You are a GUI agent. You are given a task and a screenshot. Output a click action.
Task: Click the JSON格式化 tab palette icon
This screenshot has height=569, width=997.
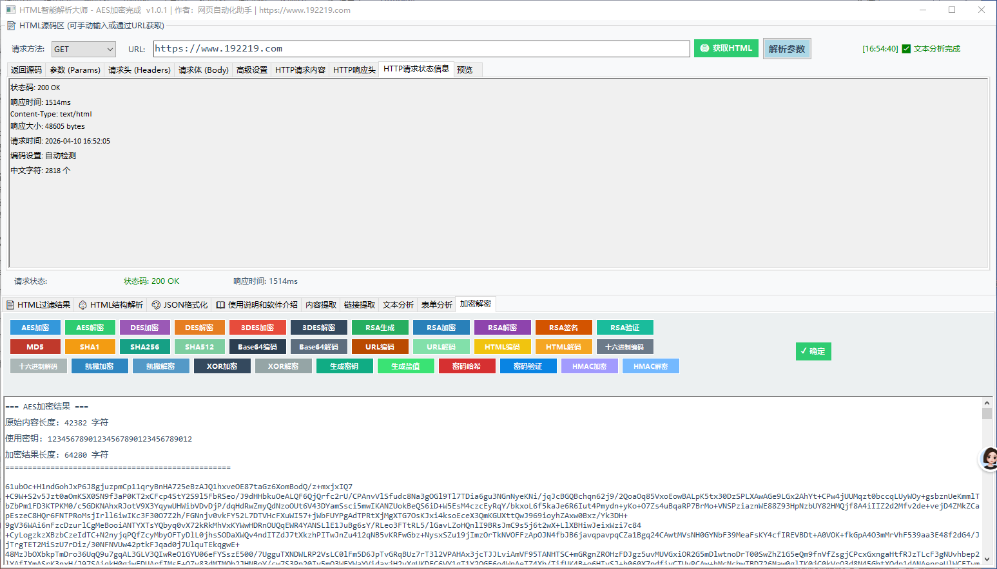156,305
